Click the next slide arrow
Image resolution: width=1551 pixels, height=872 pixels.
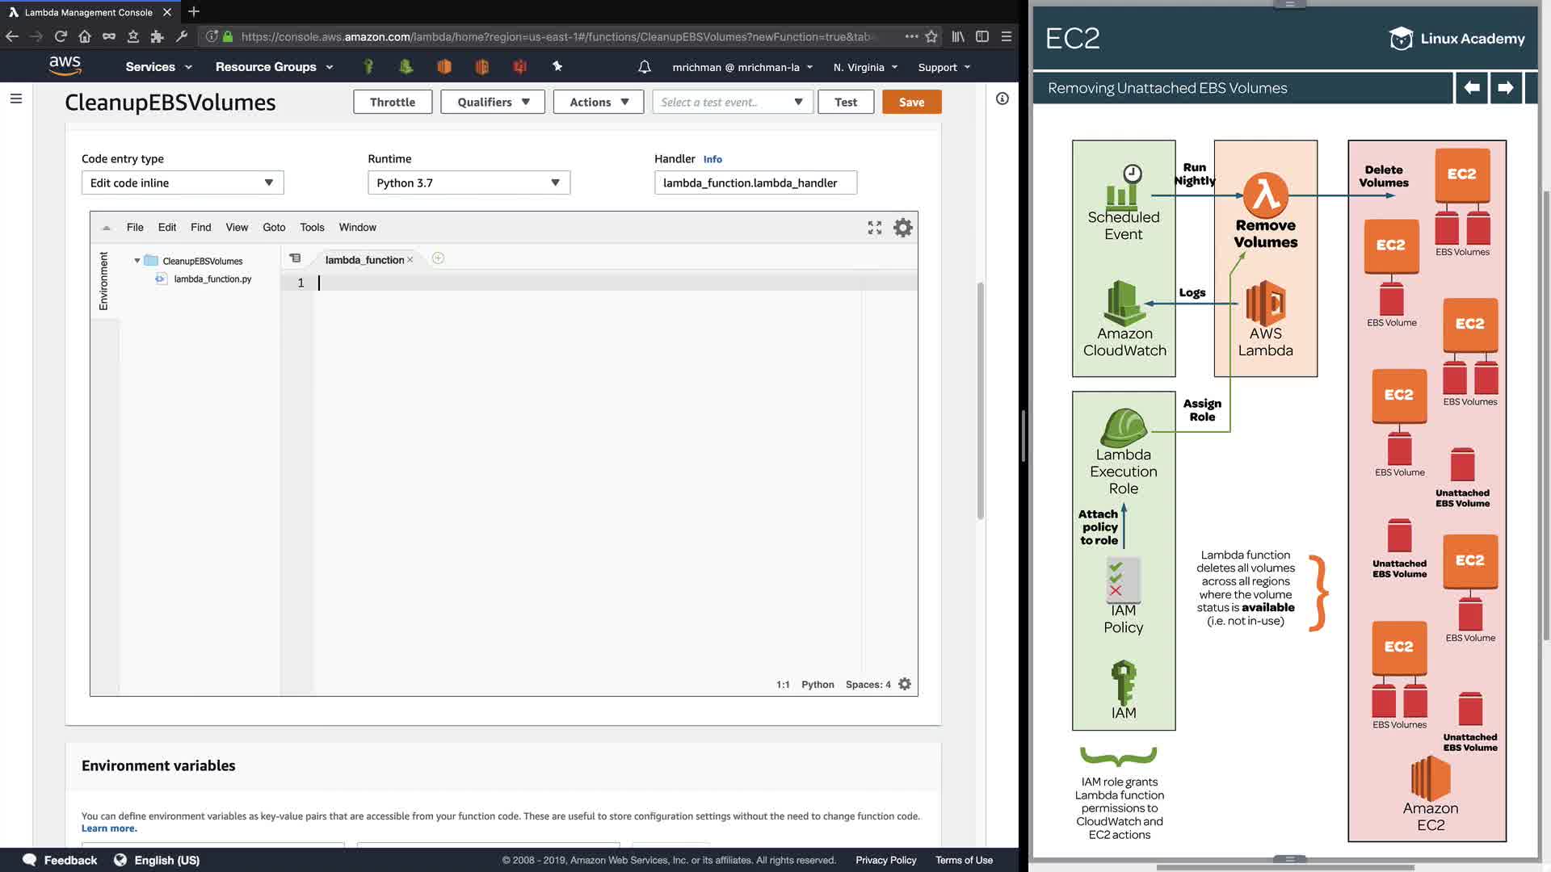(x=1505, y=87)
